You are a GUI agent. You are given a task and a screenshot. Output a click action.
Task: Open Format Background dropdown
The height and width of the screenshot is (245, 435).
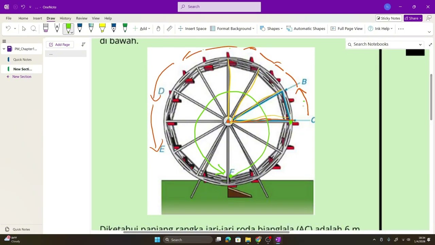(x=232, y=29)
